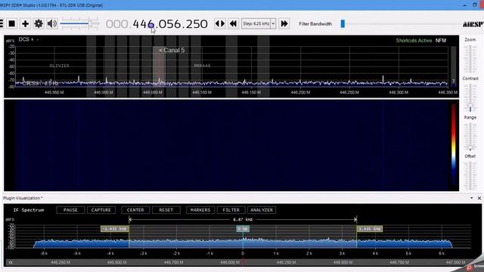Click the 446.100 M frequency axis label

[202, 92]
